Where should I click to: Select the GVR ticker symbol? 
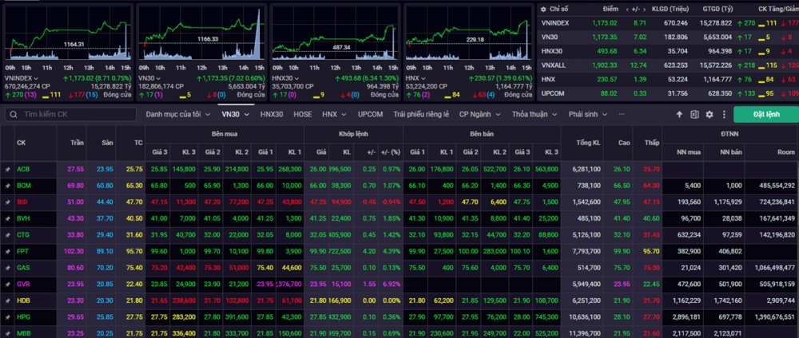coord(23,284)
